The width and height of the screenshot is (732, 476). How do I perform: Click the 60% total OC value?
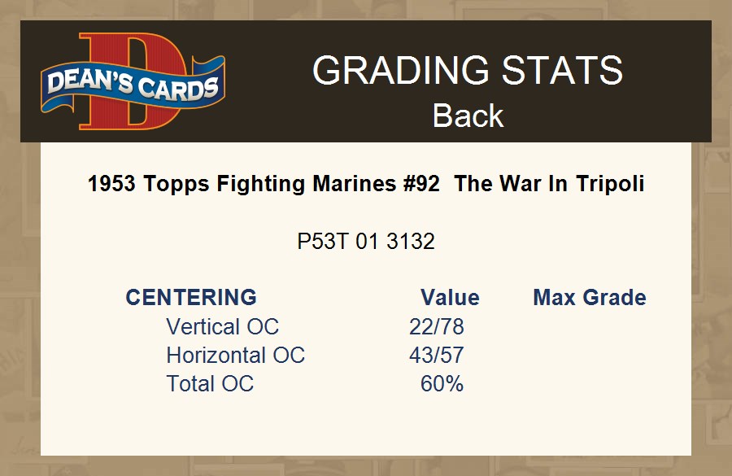(x=442, y=384)
